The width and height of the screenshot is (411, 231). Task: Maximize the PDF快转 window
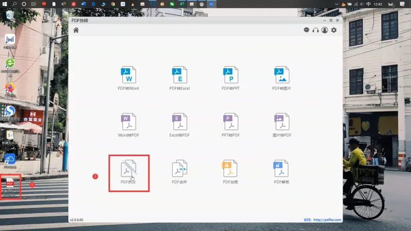click(x=331, y=21)
